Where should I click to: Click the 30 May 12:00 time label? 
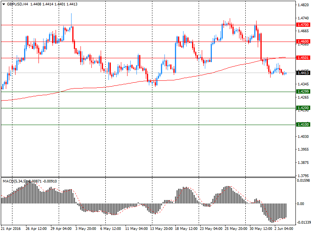[261, 229]
